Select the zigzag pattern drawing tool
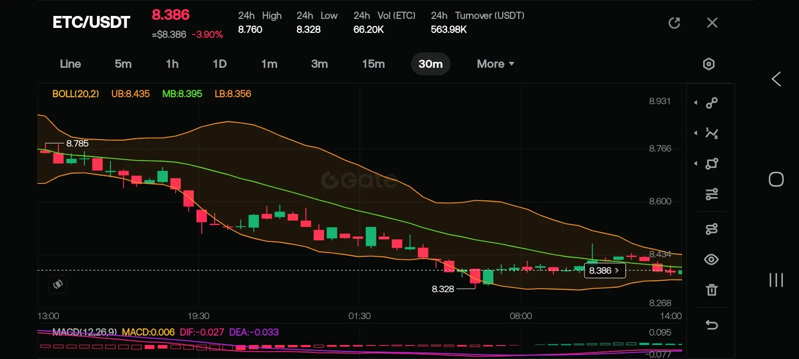799x359 pixels. (712, 133)
